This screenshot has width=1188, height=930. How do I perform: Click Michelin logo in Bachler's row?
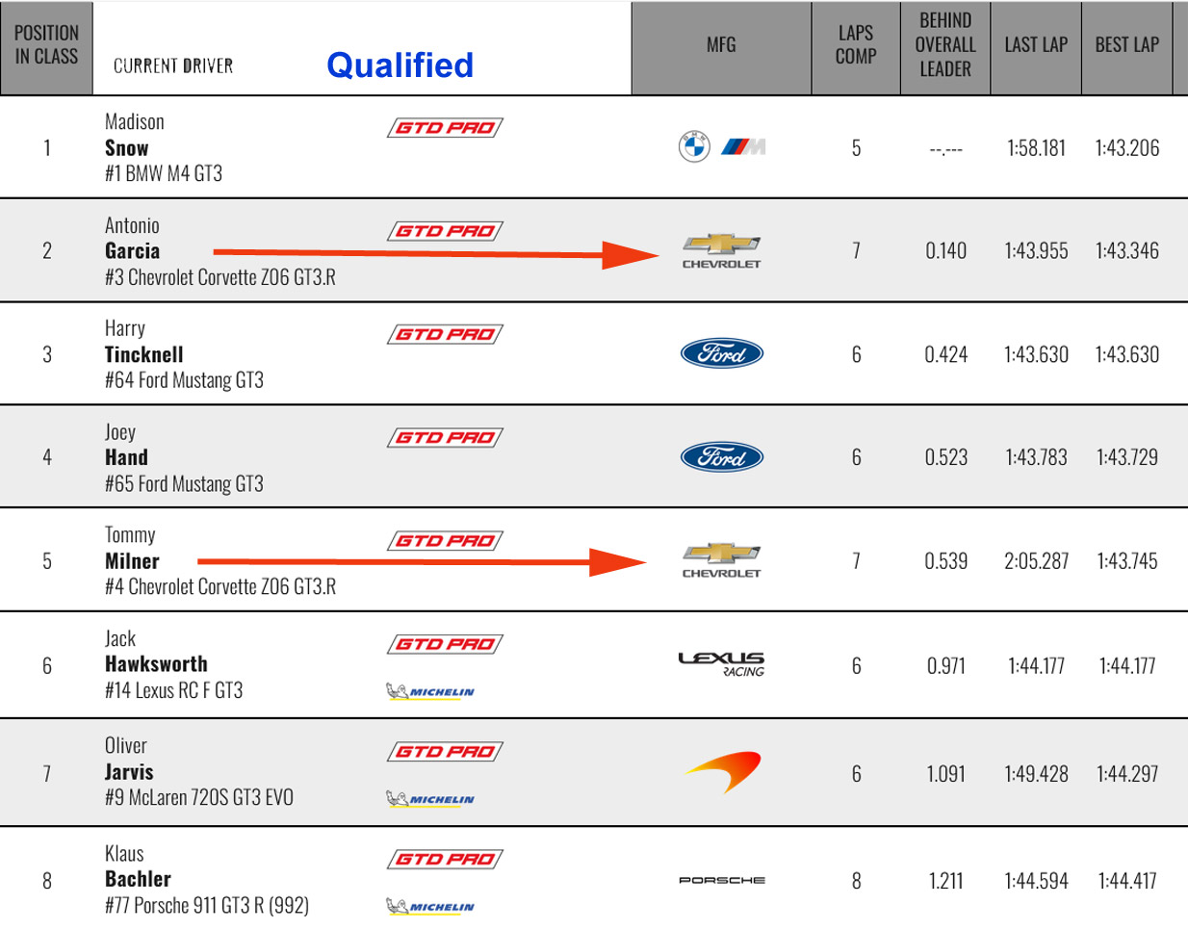coord(430,906)
